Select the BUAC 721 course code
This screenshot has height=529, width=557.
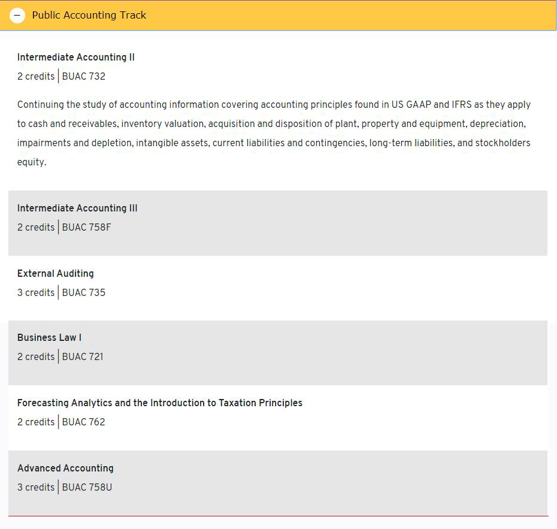83,357
